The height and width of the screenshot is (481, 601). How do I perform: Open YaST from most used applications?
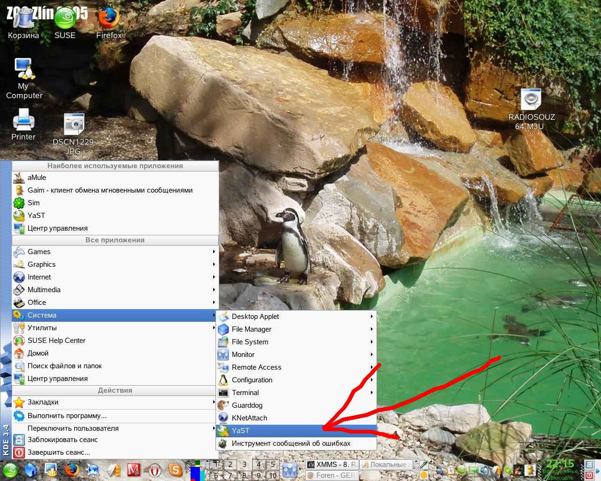pyautogui.click(x=115, y=216)
